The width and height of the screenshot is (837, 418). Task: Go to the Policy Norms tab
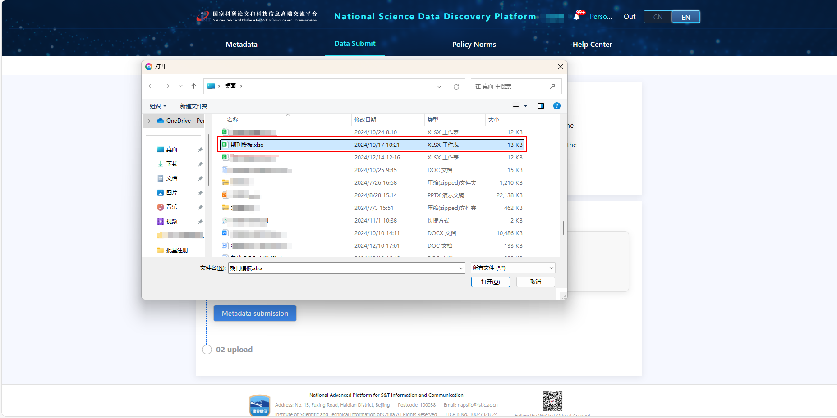pos(474,44)
